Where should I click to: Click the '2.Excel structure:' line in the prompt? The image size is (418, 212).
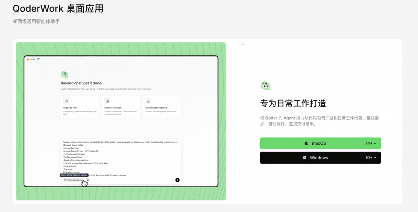click(x=71, y=172)
